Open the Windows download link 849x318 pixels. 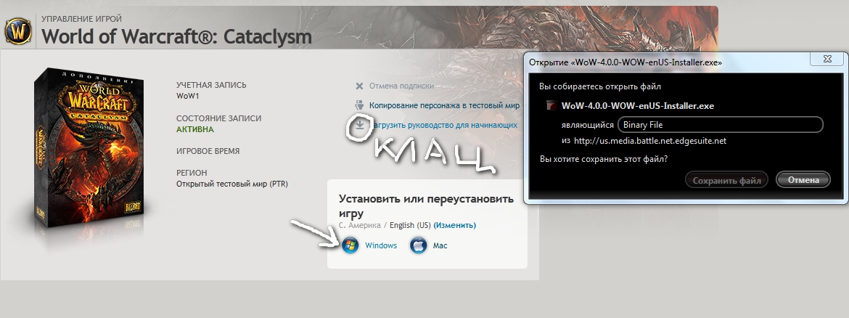381,245
